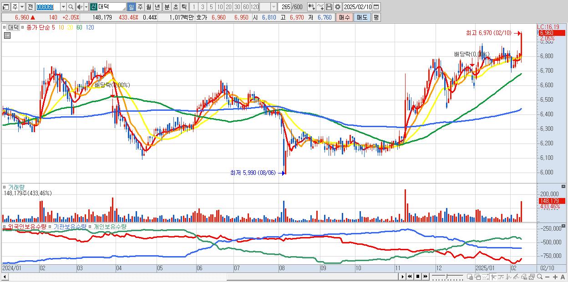Click the blue 120 moving average label

90,27
